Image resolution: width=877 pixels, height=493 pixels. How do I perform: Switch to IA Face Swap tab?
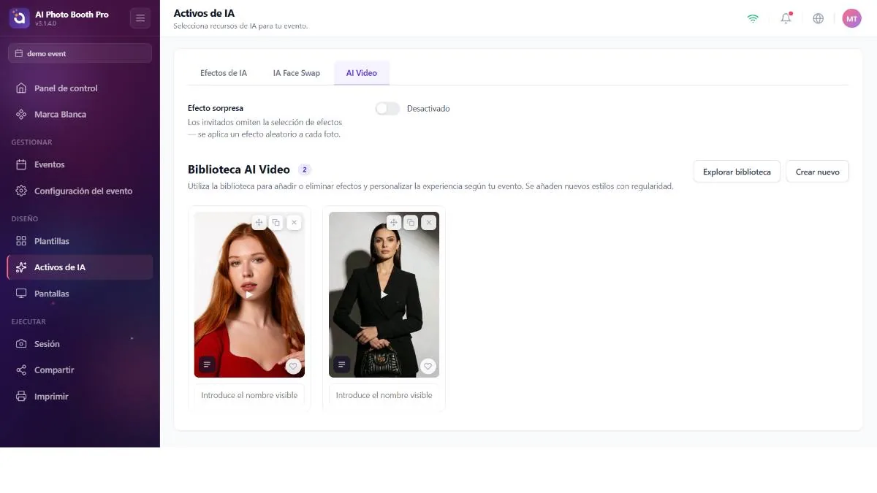[297, 73]
